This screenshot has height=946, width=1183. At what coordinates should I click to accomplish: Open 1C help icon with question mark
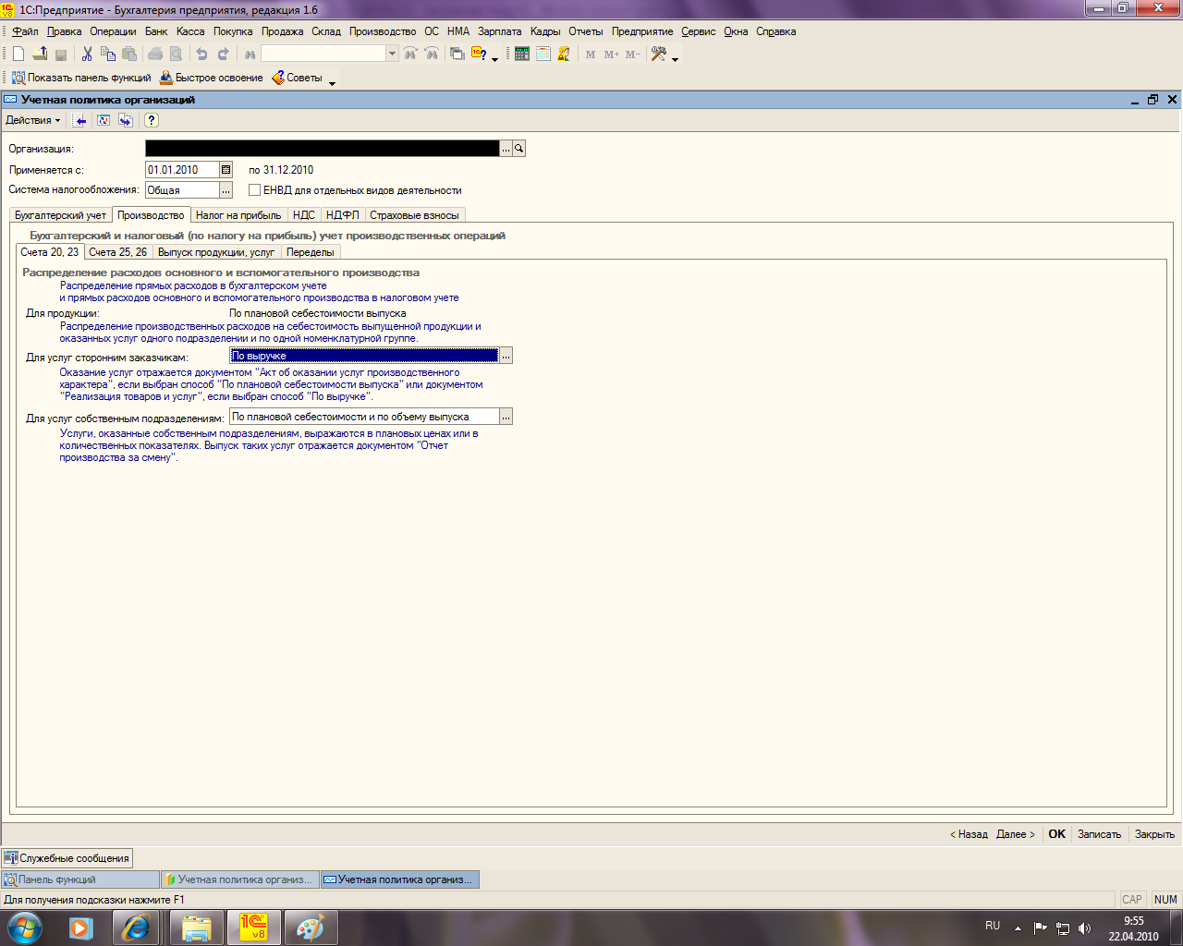coord(479,55)
